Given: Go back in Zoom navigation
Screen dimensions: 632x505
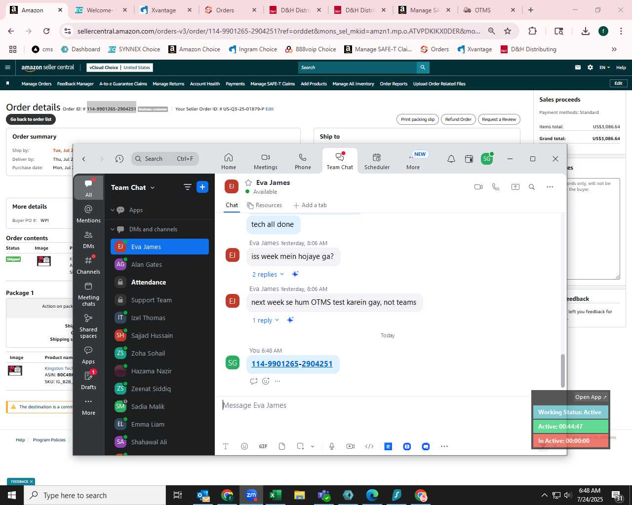Looking at the screenshot, I should pyautogui.click(x=84, y=159).
